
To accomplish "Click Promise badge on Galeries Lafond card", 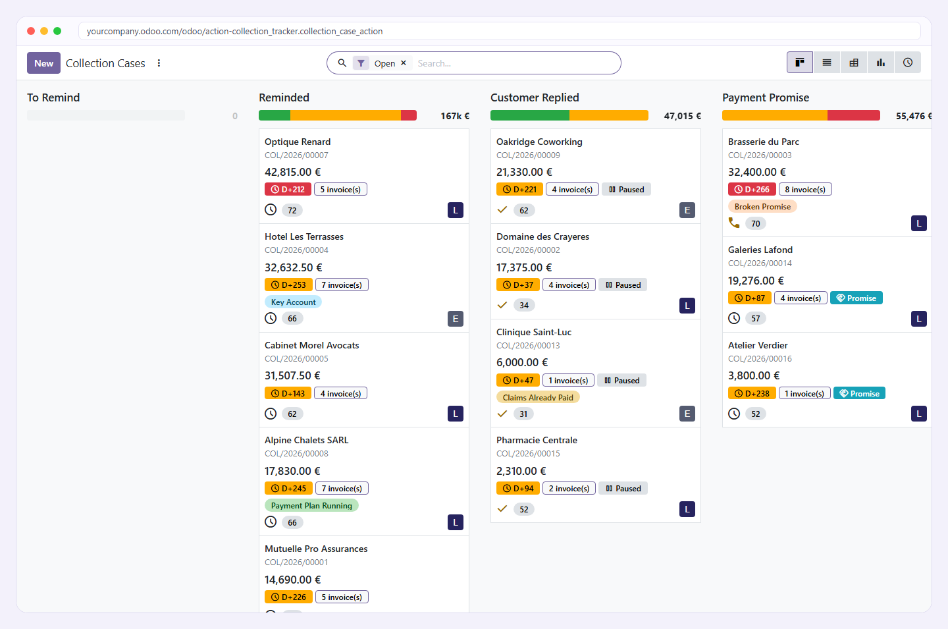I will (x=856, y=298).
